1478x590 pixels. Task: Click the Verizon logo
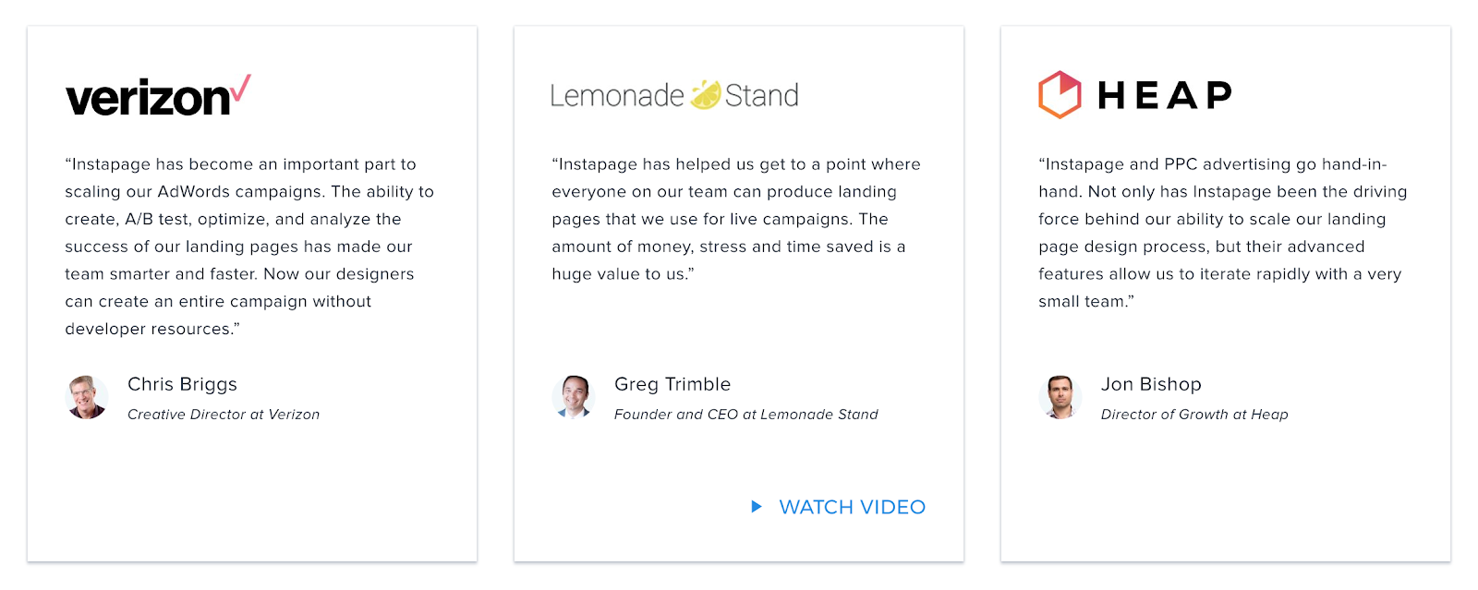(x=158, y=96)
